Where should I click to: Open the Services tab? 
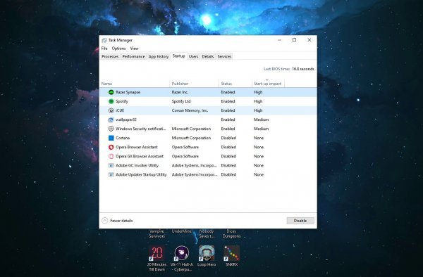click(224, 56)
